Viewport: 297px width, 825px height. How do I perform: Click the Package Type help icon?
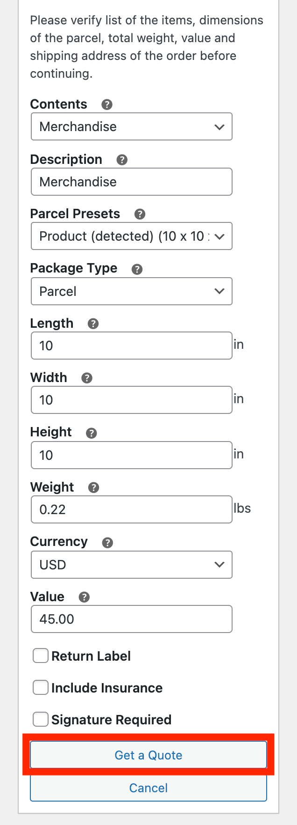pos(136,269)
